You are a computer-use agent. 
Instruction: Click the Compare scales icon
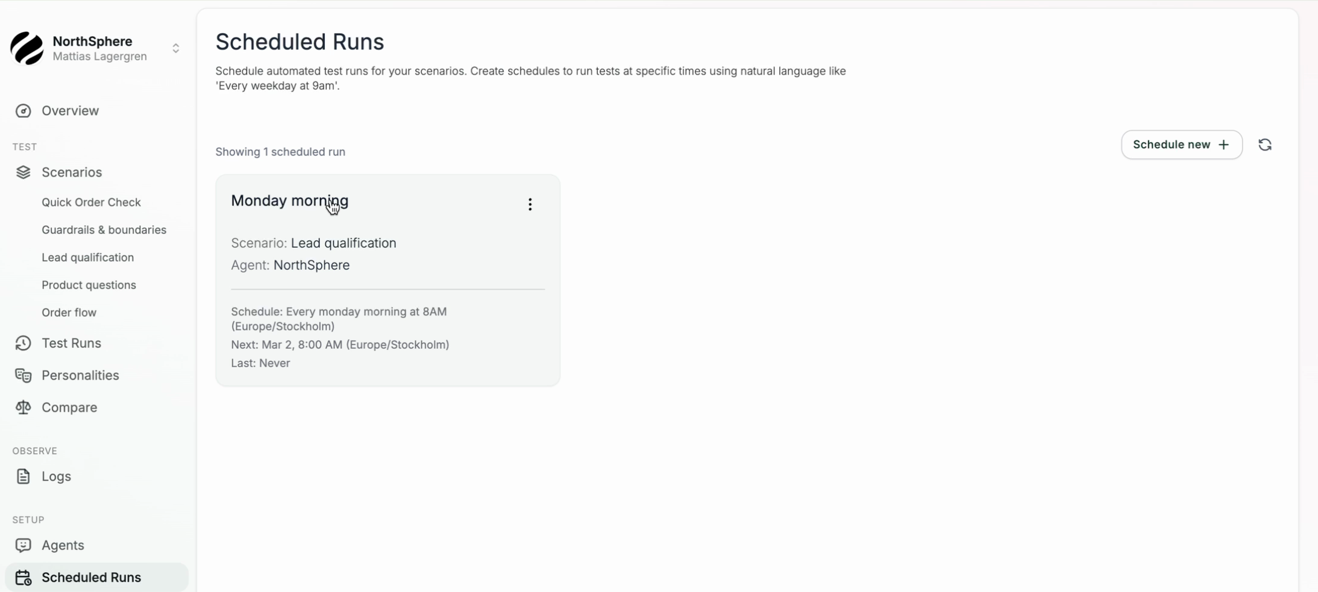[24, 408]
